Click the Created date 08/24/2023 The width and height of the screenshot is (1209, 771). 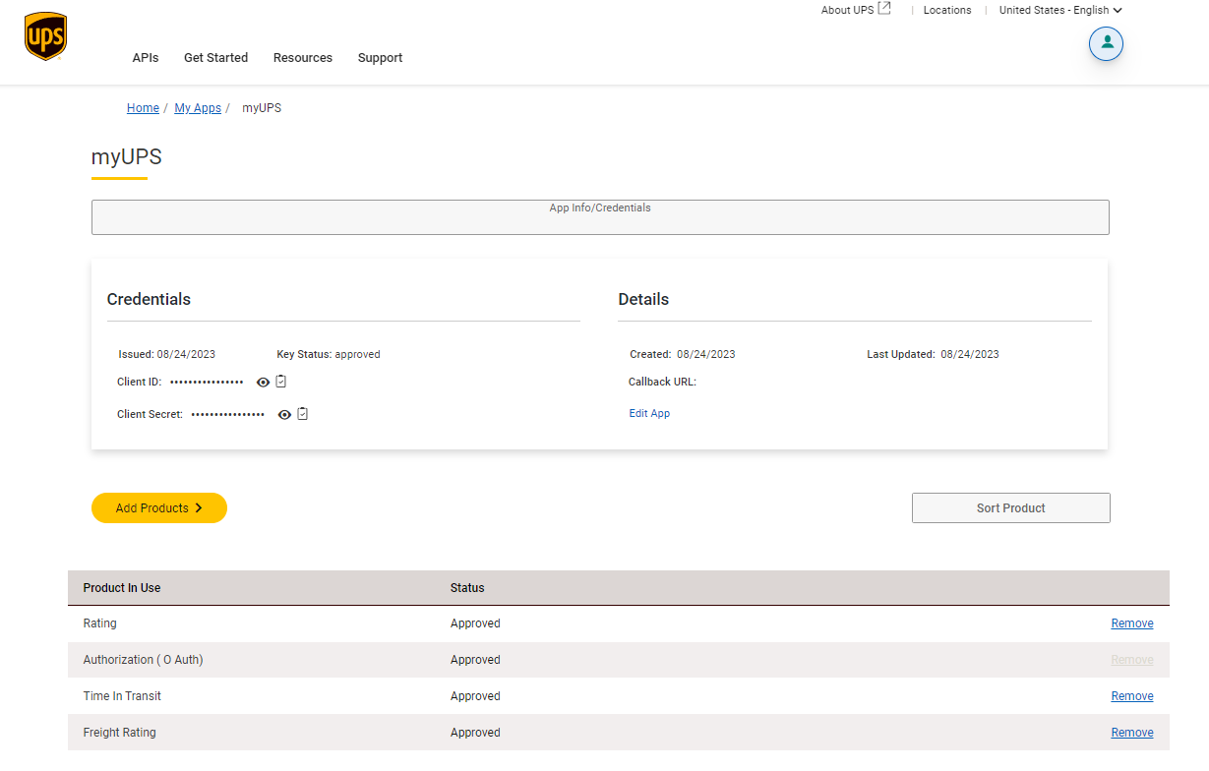pyautogui.click(x=705, y=354)
